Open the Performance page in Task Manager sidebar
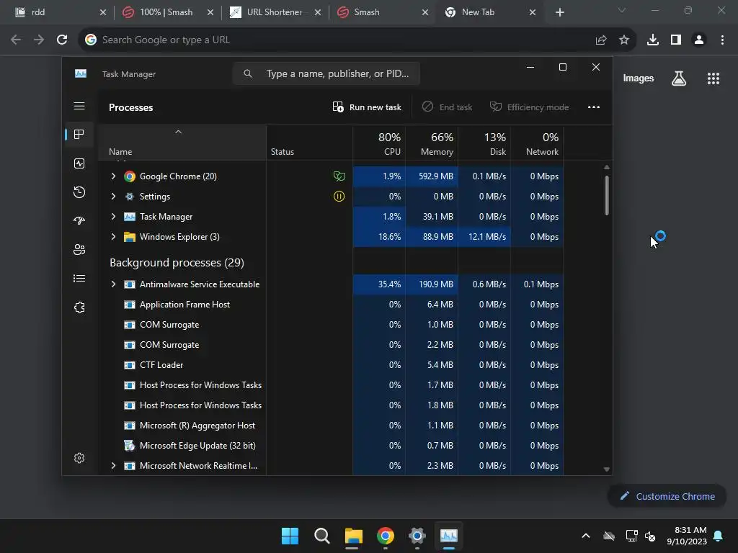738x553 pixels. 79,163
